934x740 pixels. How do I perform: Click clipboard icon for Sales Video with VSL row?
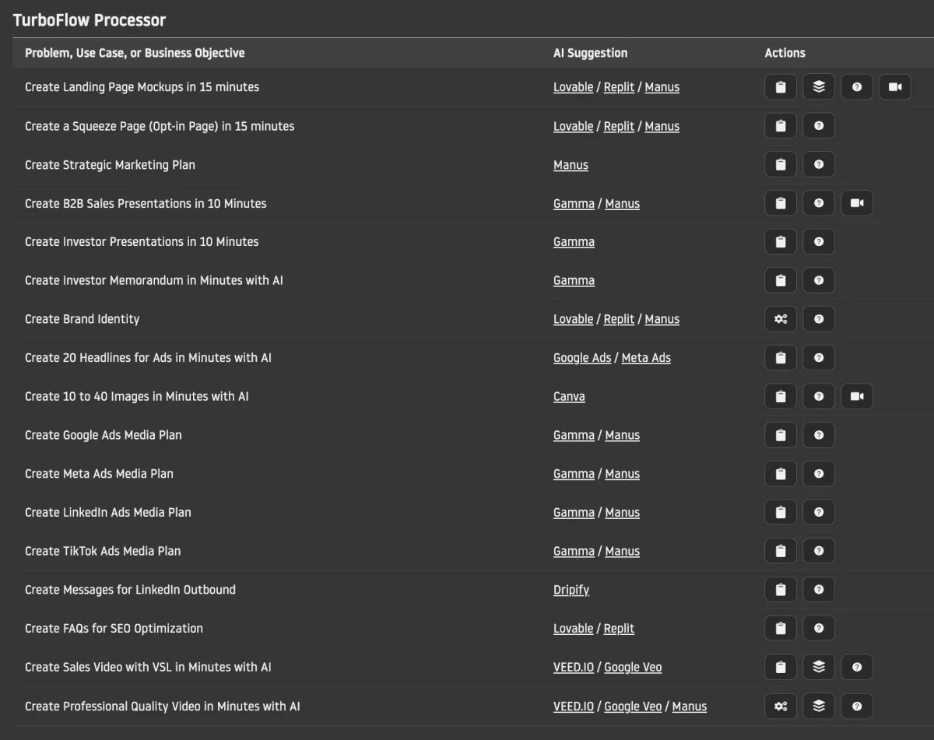[x=781, y=667]
